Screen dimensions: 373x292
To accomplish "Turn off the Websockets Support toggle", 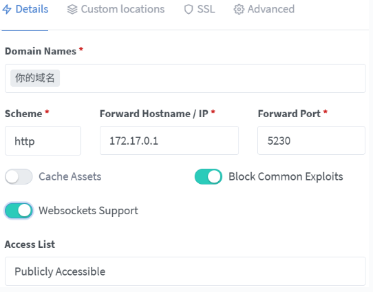I will (x=19, y=211).
